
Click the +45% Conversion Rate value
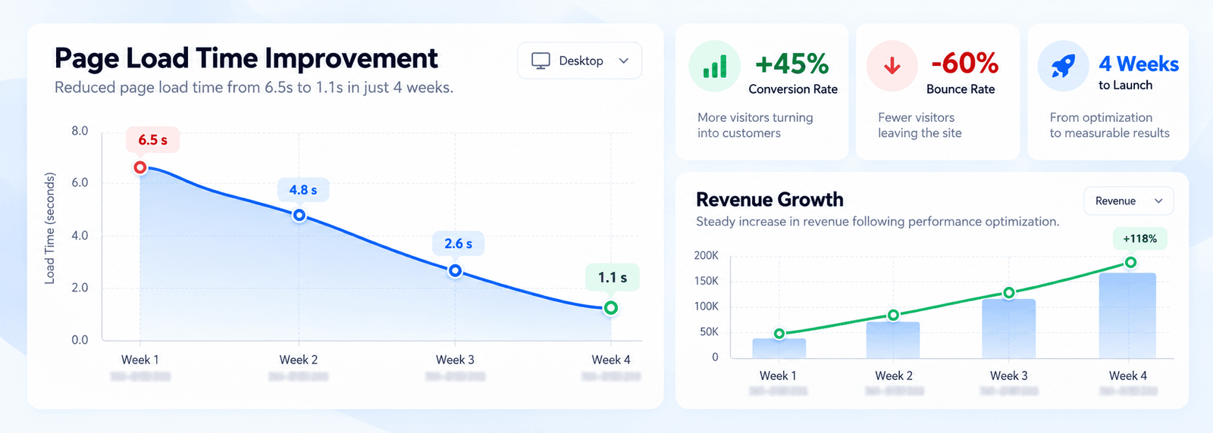tap(792, 64)
